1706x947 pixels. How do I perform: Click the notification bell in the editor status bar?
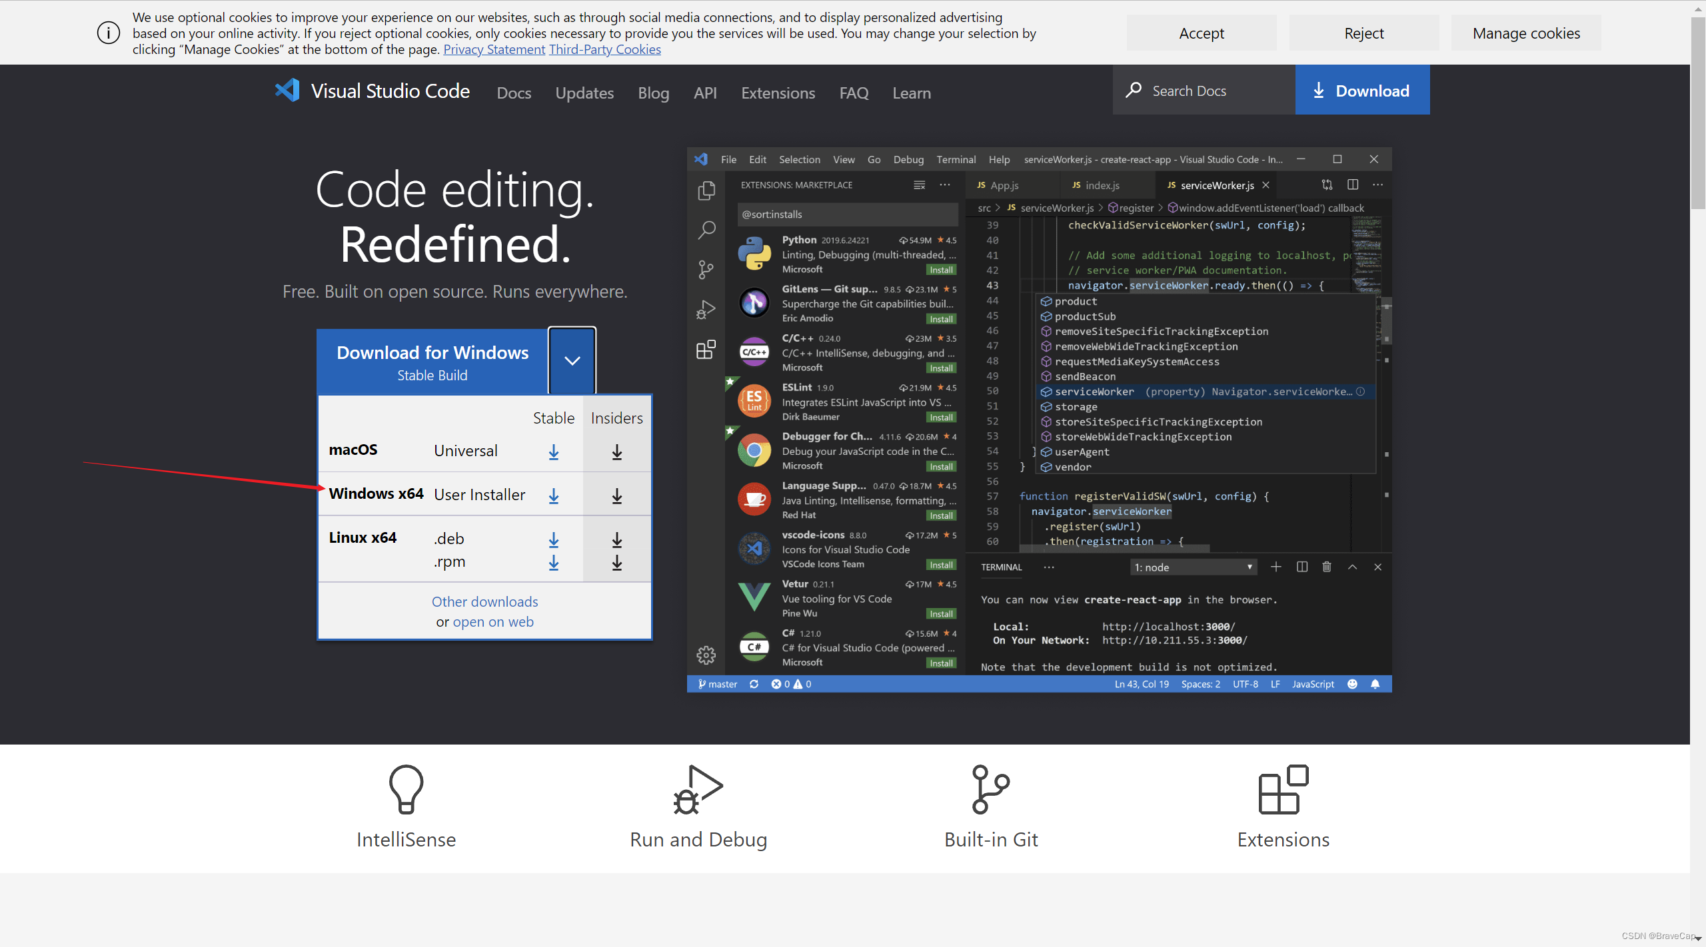click(1375, 684)
